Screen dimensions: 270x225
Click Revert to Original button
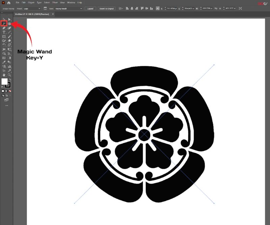(107, 8)
